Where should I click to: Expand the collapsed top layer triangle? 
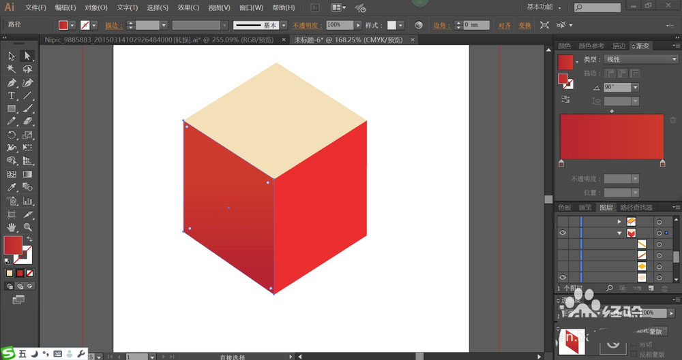coord(619,222)
